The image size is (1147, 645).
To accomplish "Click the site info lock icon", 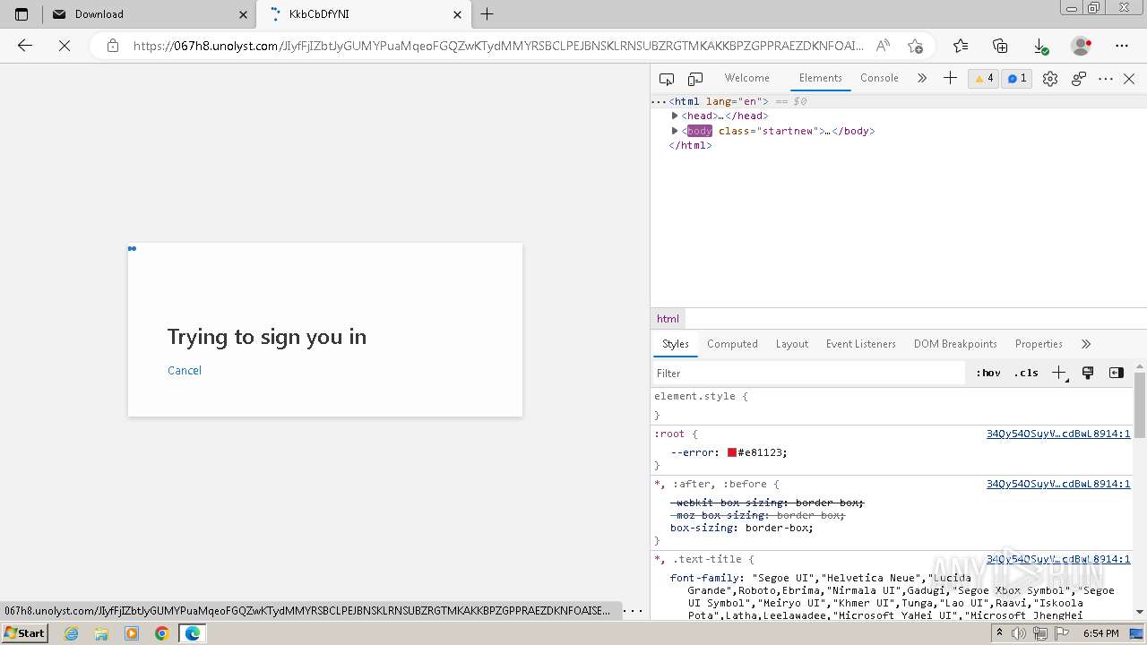I will 113,46.
